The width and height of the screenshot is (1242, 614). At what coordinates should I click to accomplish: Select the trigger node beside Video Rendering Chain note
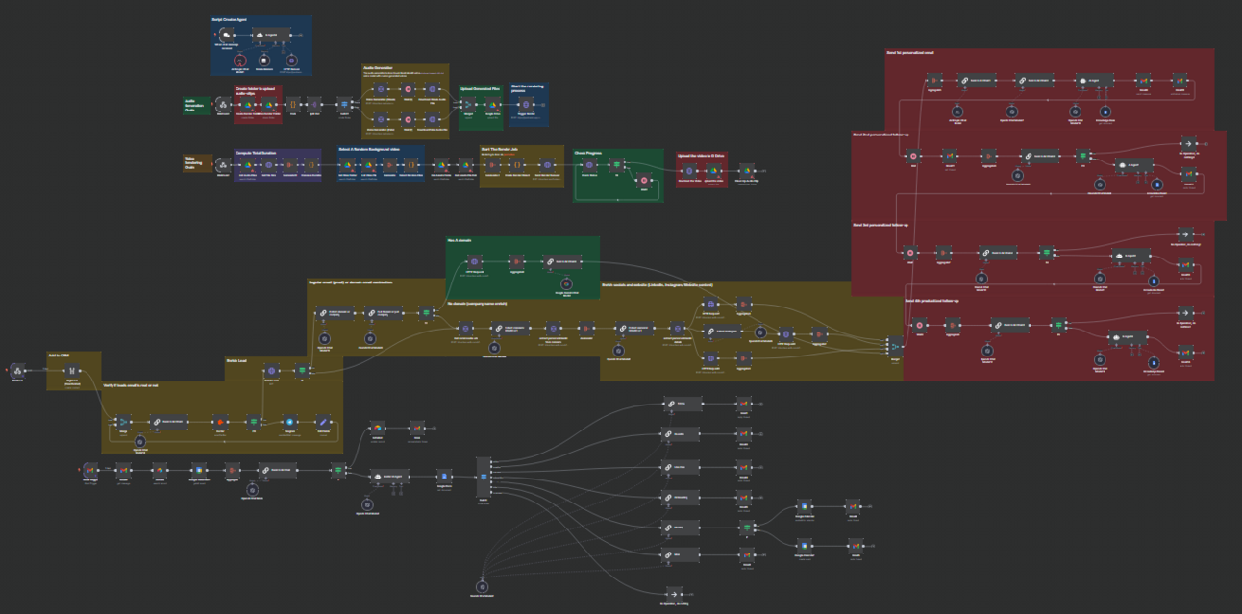point(223,164)
